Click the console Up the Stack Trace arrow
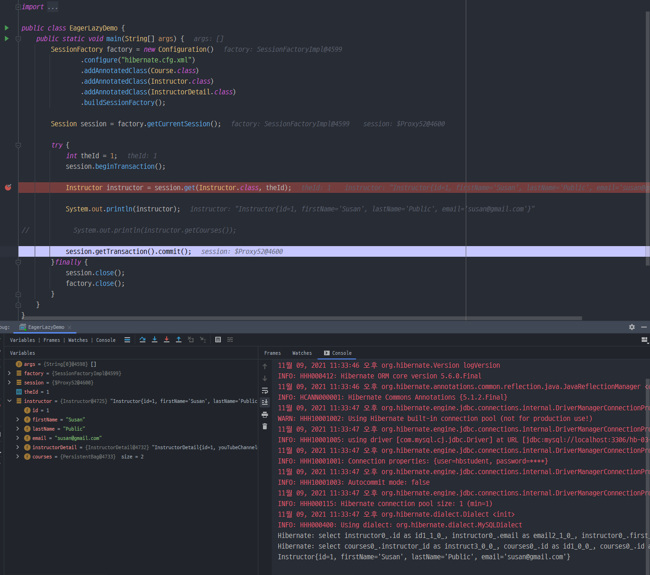 [265, 366]
